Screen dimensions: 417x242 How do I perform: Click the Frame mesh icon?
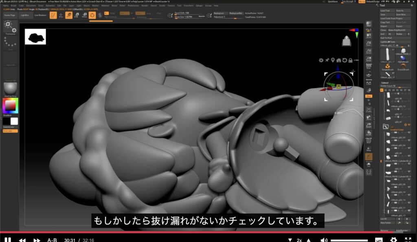click(369, 110)
